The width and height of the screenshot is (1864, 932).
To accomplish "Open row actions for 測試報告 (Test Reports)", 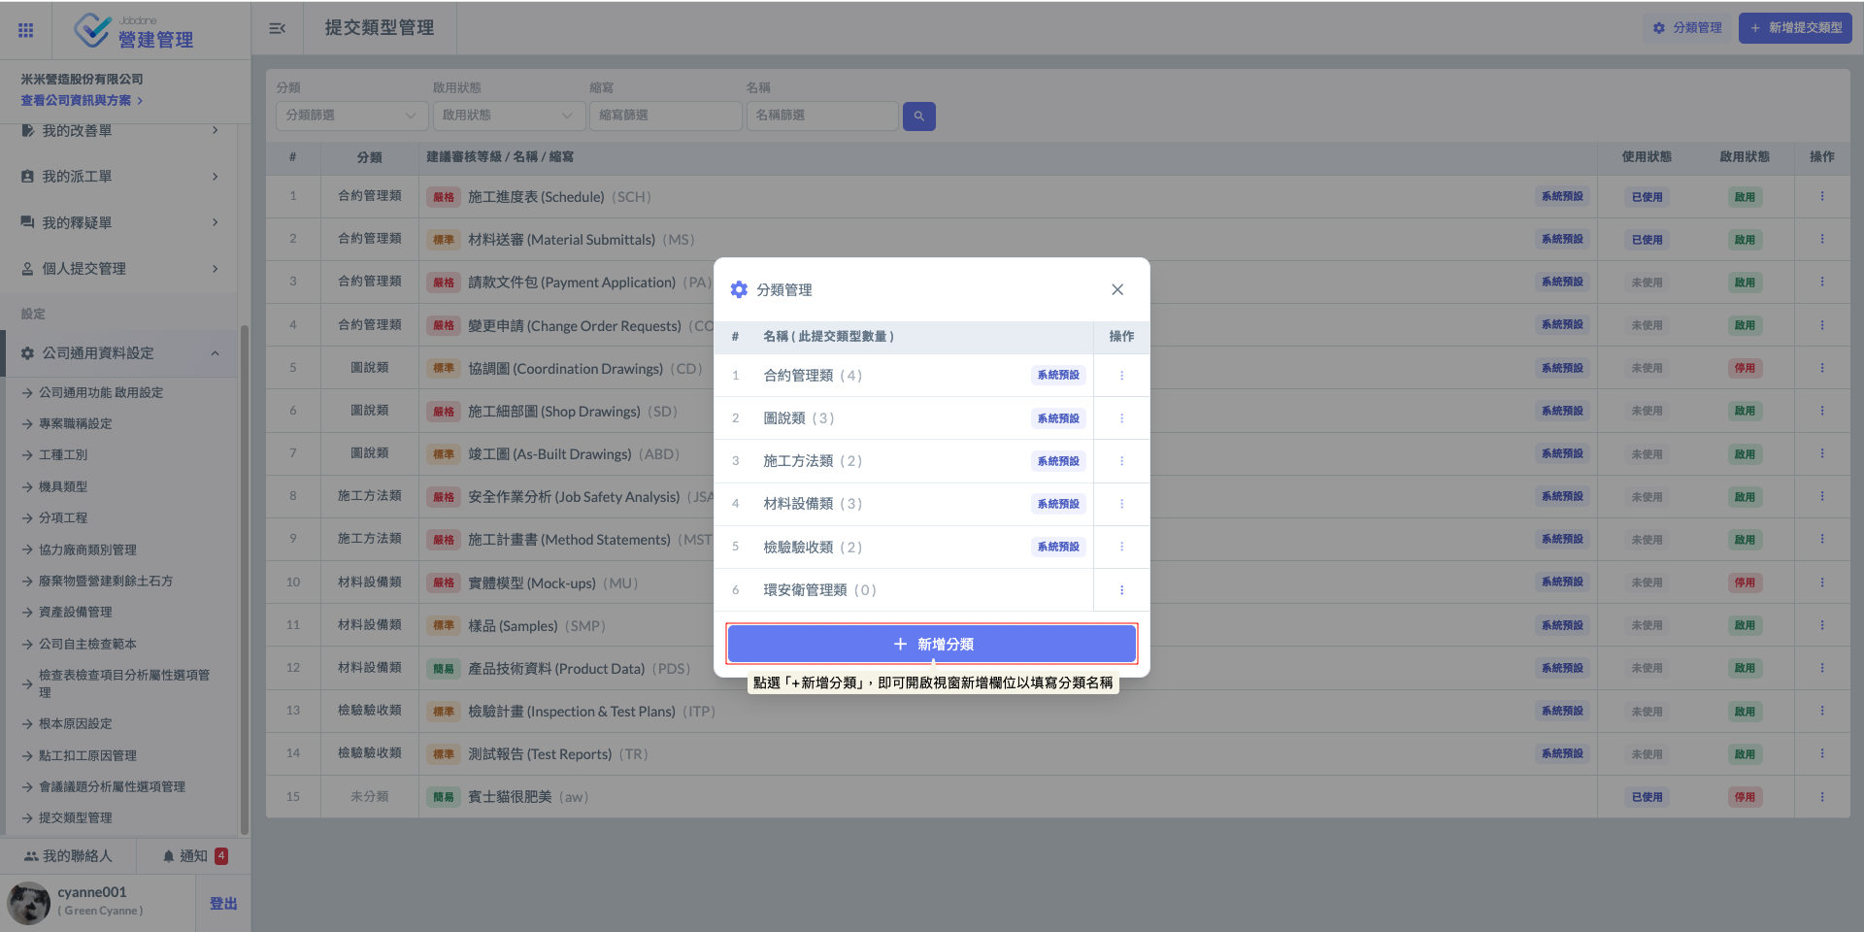I will point(1821,753).
